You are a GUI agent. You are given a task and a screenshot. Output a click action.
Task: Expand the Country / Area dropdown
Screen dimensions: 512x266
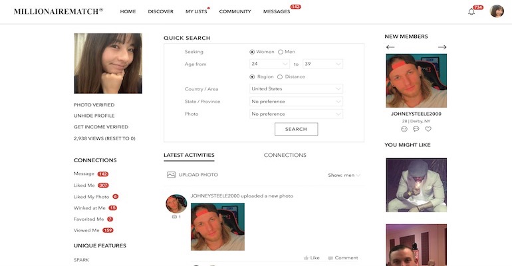pyautogui.click(x=296, y=89)
